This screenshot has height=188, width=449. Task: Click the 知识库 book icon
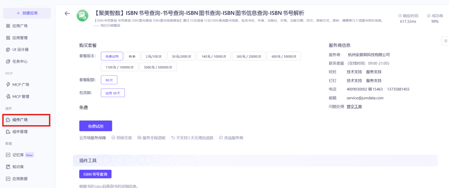8,167
